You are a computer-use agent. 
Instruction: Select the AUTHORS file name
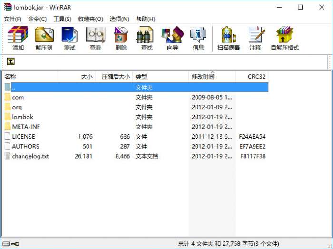tap(26, 146)
